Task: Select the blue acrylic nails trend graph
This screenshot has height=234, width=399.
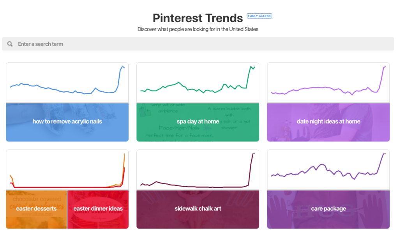Action: pos(67,82)
